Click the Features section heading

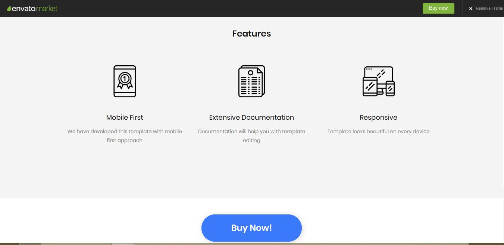coord(251,34)
